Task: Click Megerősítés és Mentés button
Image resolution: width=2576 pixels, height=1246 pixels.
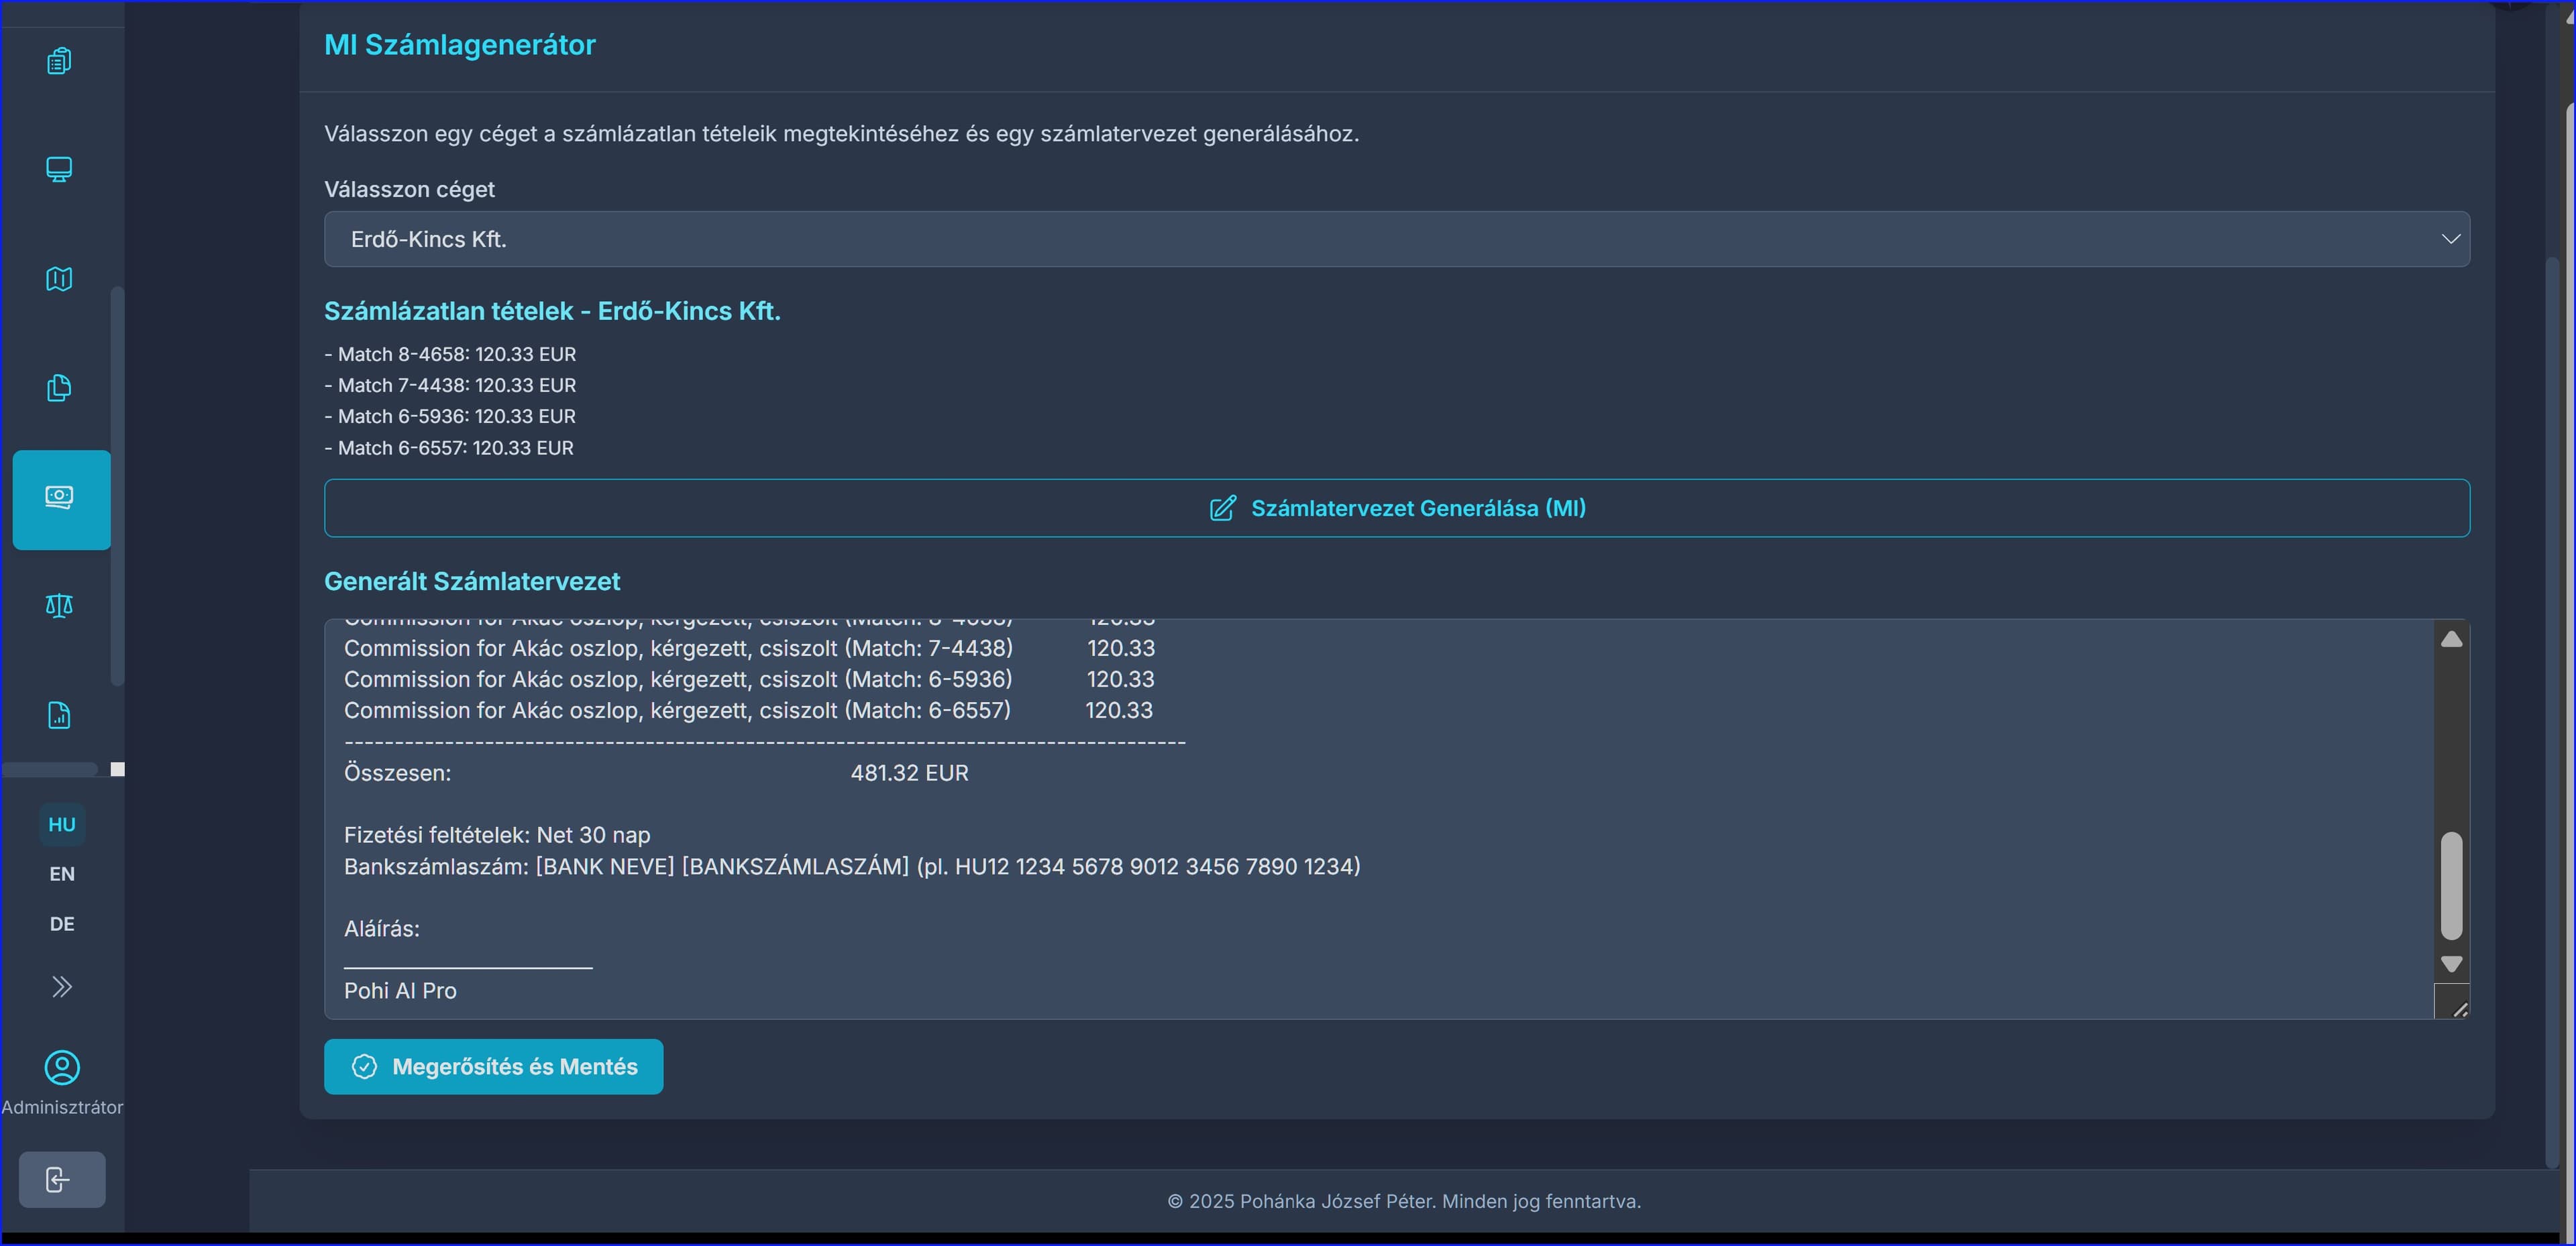Action: (493, 1067)
